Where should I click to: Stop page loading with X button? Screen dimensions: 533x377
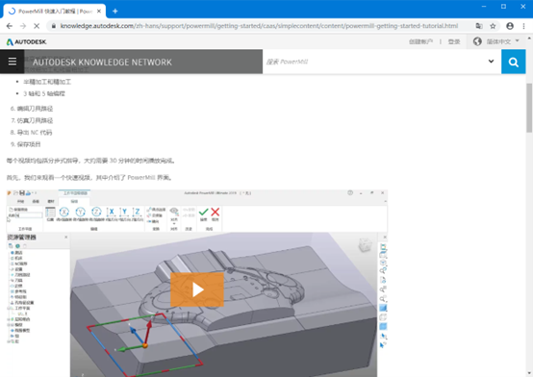pos(37,26)
